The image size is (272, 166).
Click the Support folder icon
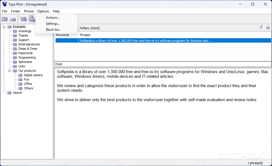[x=15, y=40]
